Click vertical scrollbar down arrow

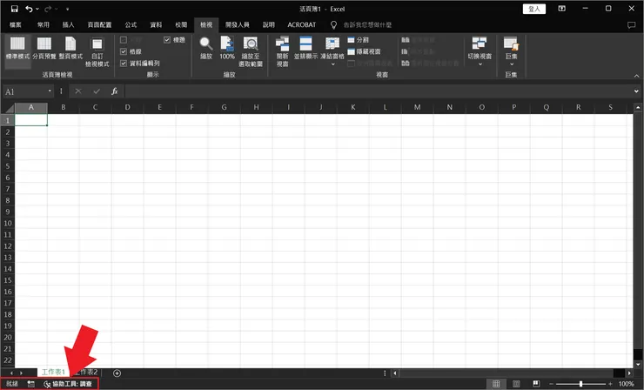638,364
